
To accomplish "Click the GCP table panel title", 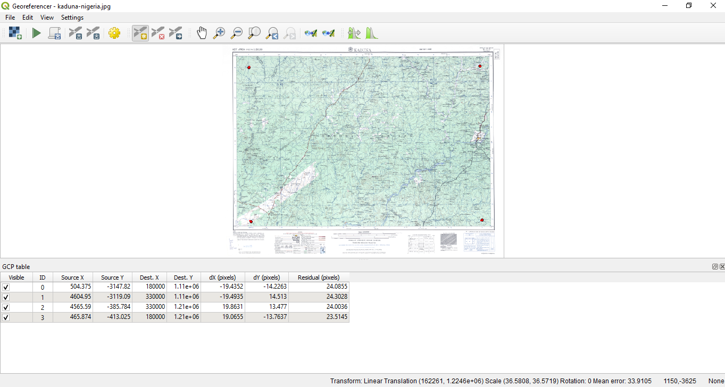I will [x=16, y=267].
